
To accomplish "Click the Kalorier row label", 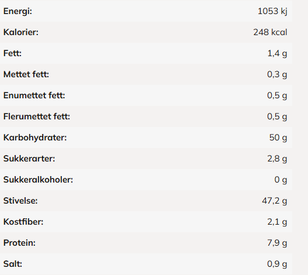I will tap(21, 32).
